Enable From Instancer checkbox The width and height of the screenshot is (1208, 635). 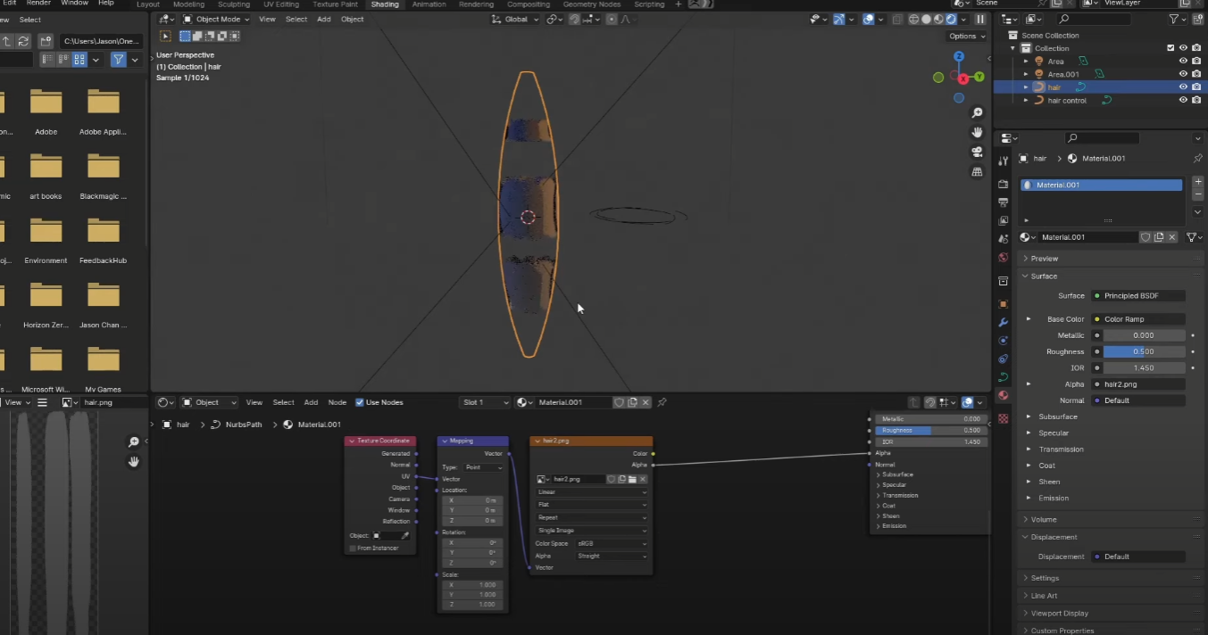point(353,548)
